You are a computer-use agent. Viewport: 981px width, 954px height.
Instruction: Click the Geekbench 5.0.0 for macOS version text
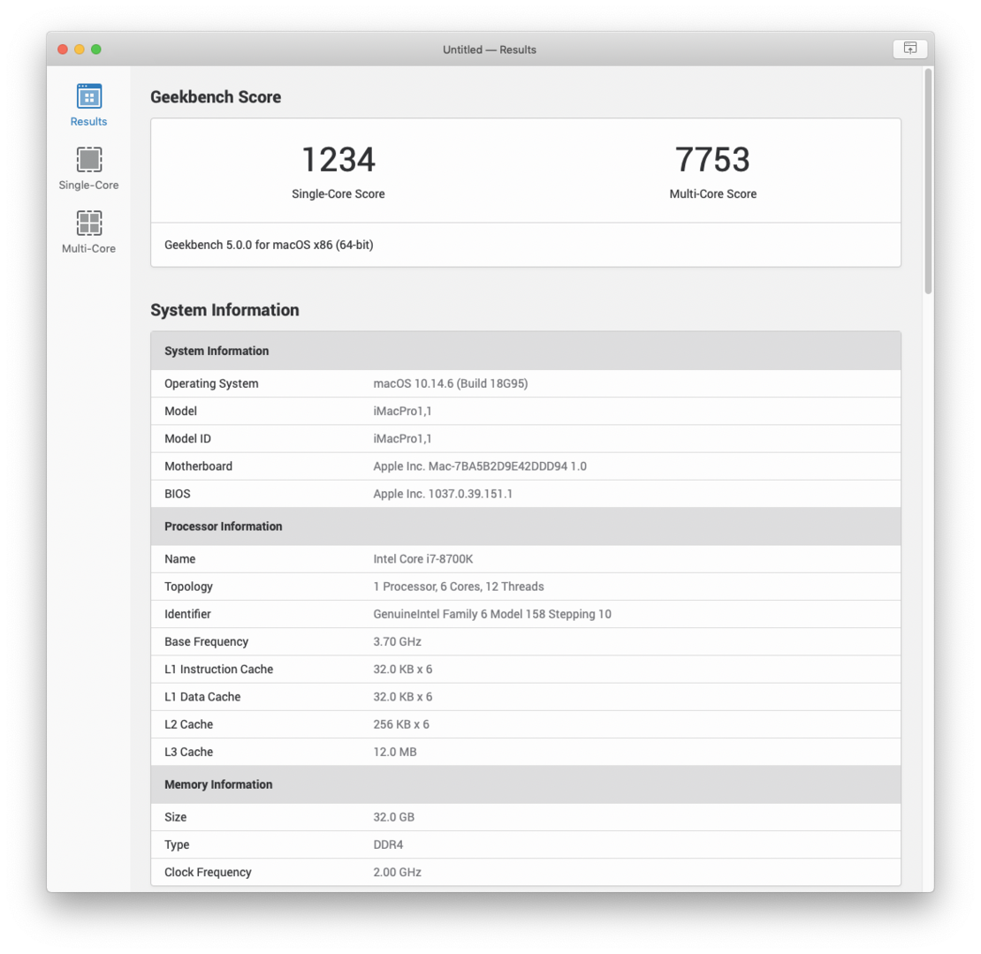(x=269, y=245)
